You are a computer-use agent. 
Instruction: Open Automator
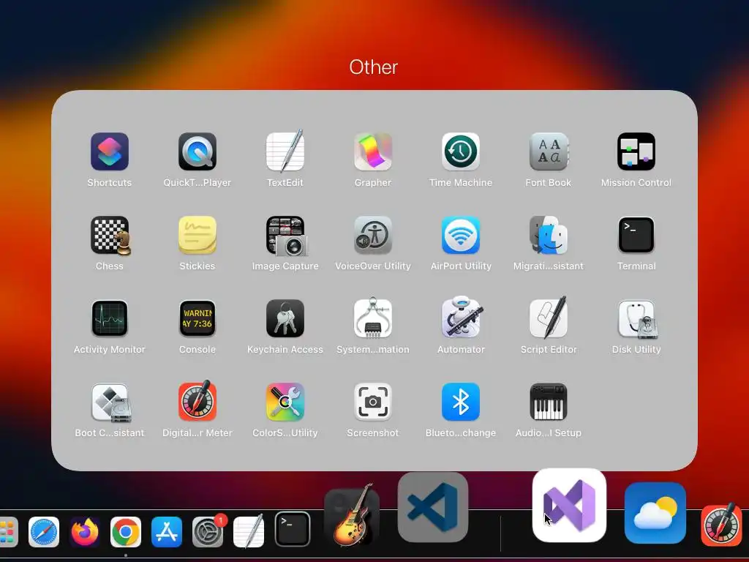(x=462, y=318)
